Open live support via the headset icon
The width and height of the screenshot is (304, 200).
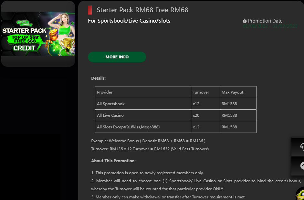click(301, 147)
